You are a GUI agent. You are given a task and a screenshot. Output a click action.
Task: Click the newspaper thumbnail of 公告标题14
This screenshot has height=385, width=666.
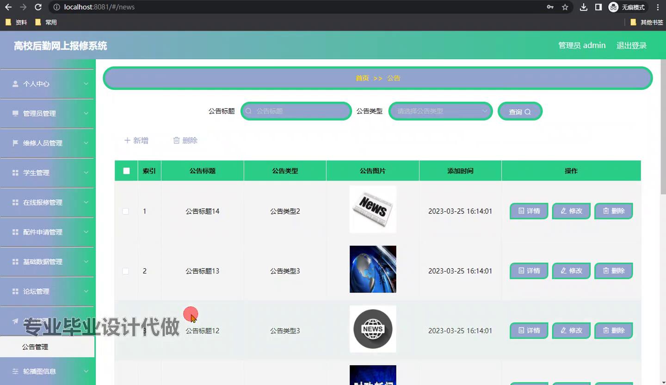pyautogui.click(x=373, y=209)
